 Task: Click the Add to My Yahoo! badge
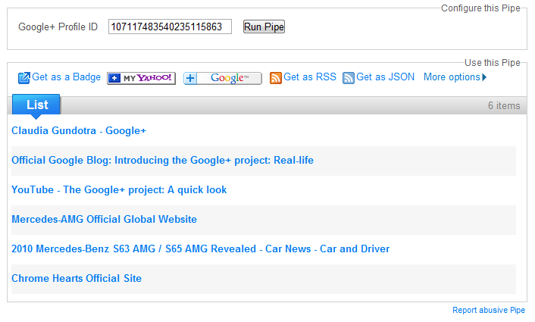tap(141, 78)
